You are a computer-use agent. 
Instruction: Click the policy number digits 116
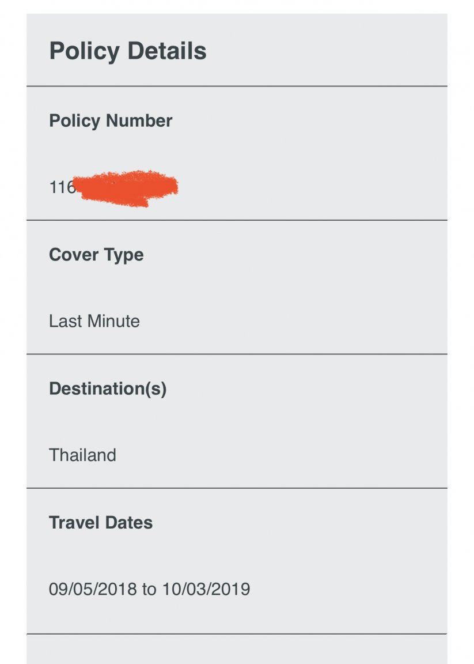coord(62,187)
